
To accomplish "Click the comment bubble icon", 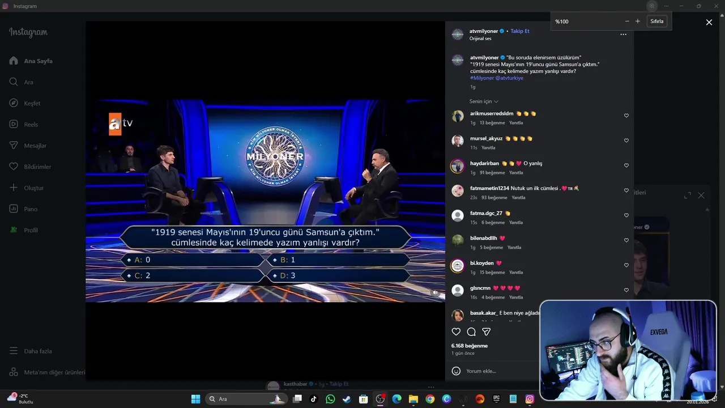I will pos(471,331).
